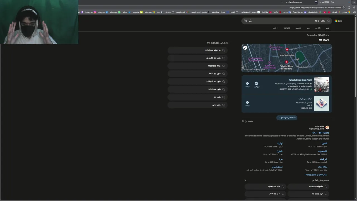Open the More results menu
Screen dimensions: 357x201
click(275, 28)
